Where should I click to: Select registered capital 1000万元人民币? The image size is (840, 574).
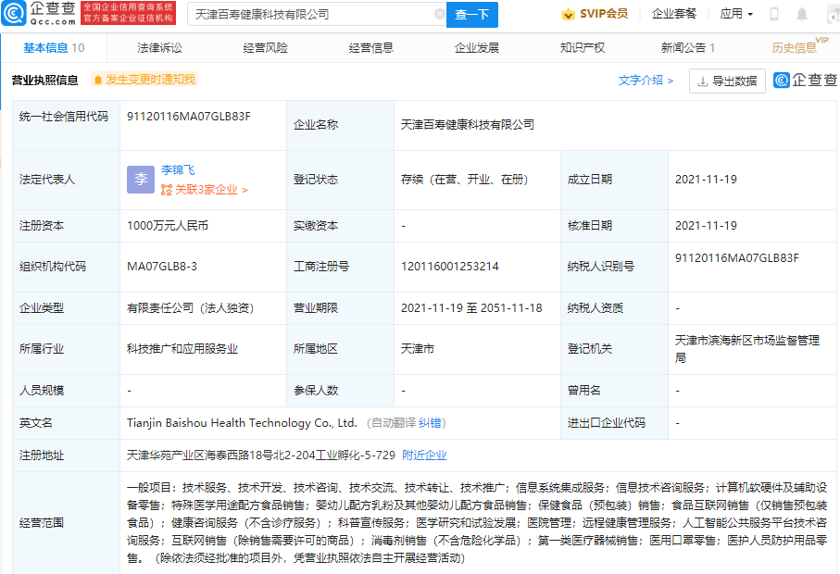[167, 226]
